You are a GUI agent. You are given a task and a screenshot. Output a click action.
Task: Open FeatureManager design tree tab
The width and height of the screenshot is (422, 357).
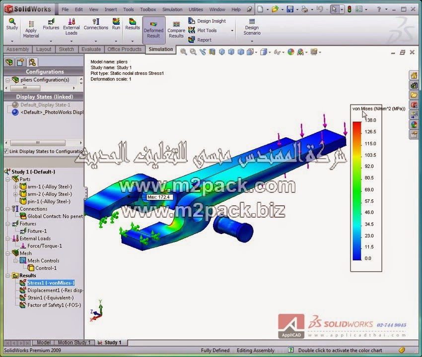(x=9, y=62)
